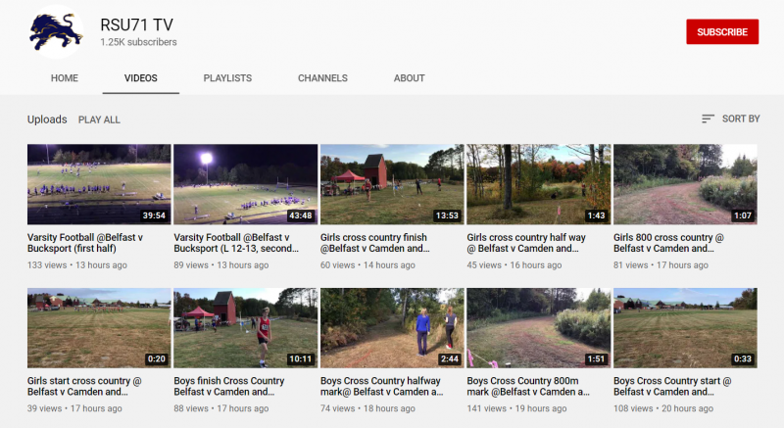Viewport: 784px width, 428px height.
Task: Click PLAY ALL next to Uploads
Action: click(99, 119)
